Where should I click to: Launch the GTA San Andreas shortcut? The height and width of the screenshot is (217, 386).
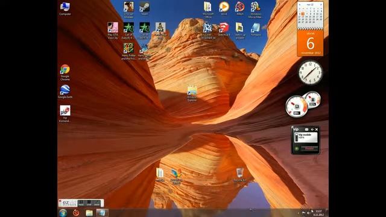128,10
